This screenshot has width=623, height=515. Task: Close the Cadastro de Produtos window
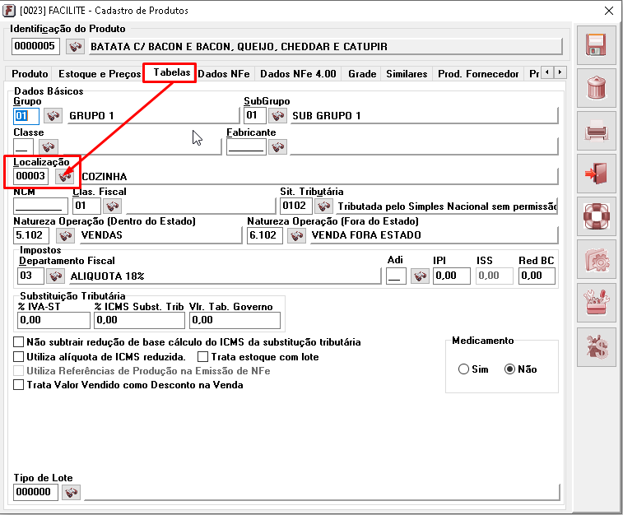[x=608, y=11]
